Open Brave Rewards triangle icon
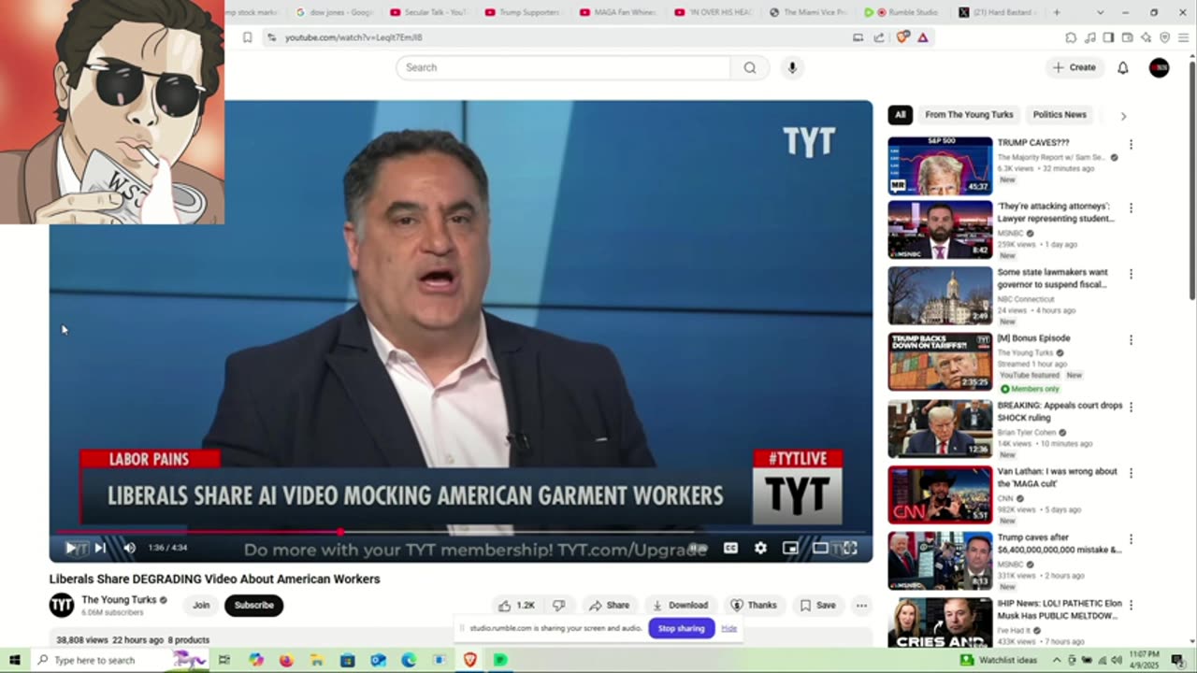 (923, 37)
